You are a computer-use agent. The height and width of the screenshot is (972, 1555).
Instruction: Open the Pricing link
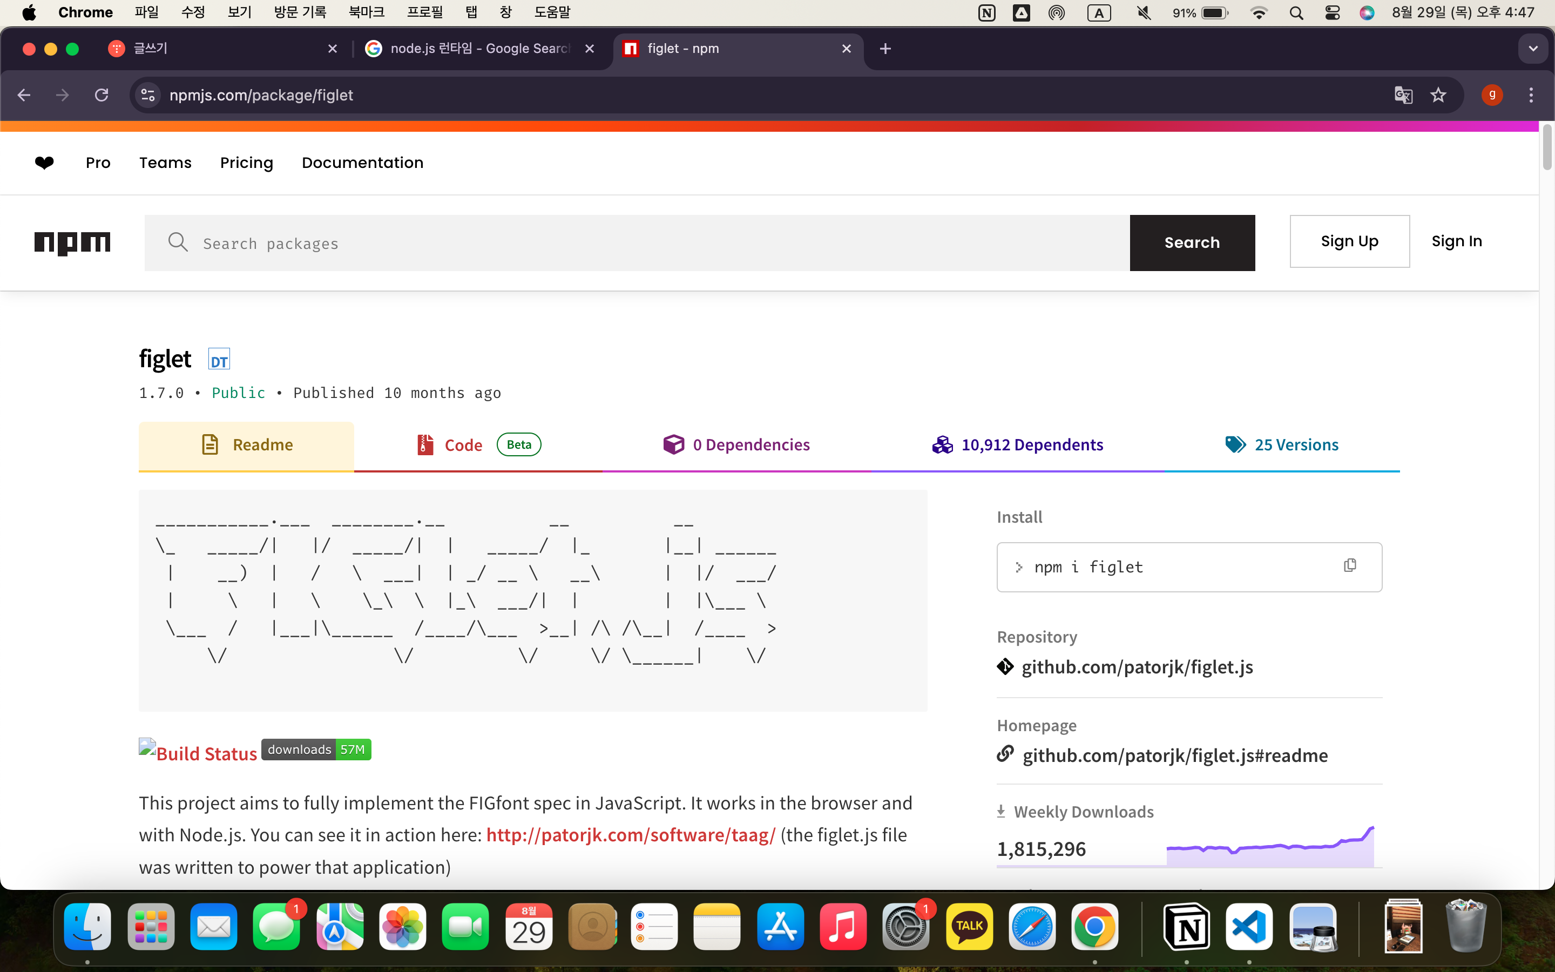click(247, 163)
